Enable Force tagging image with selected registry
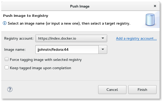Screen dimensions: 162x101 [6, 59]
